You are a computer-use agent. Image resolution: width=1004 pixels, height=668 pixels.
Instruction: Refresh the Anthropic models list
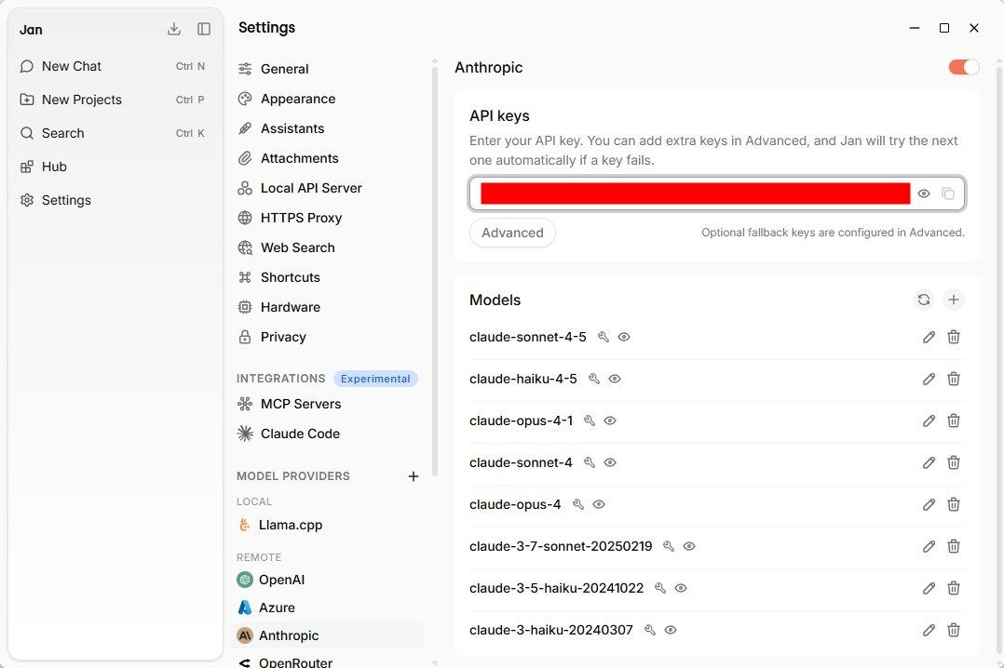[x=923, y=300]
